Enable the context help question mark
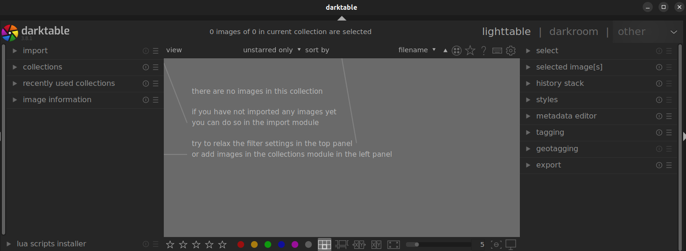The width and height of the screenshot is (686, 251). pos(484,50)
